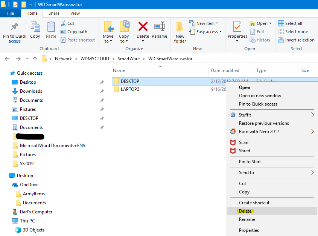Screen dimensions: 318x236
Task: Click the Paste clipboard icon
Action: tap(51, 27)
